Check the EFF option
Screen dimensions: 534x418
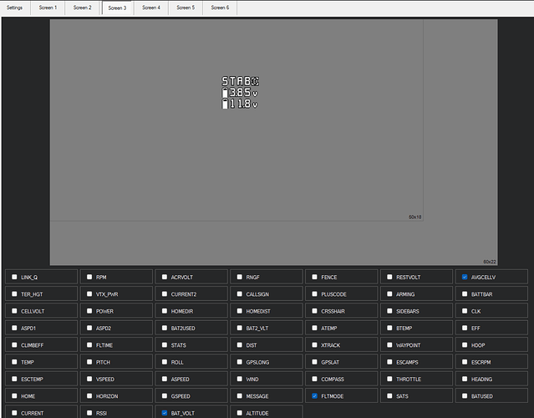click(x=465, y=328)
